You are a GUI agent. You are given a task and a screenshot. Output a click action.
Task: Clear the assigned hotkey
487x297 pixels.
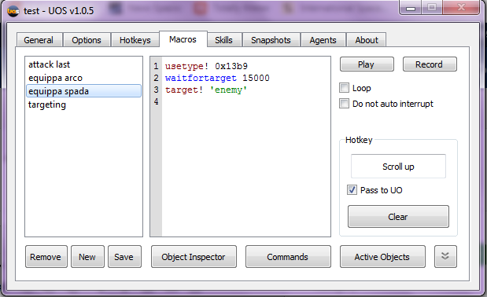[398, 216]
